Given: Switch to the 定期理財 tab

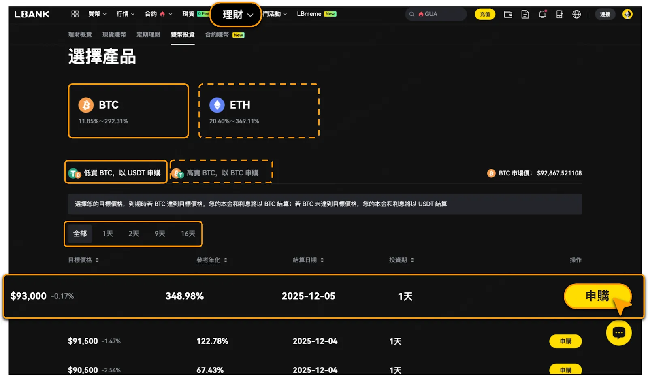Looking at the screenshot, I should [148, 35].
